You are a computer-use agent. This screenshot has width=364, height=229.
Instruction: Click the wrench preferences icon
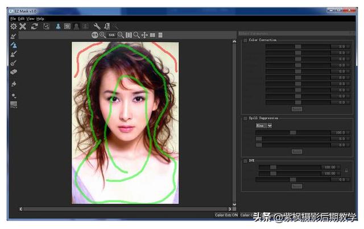[x=97, y=26]
